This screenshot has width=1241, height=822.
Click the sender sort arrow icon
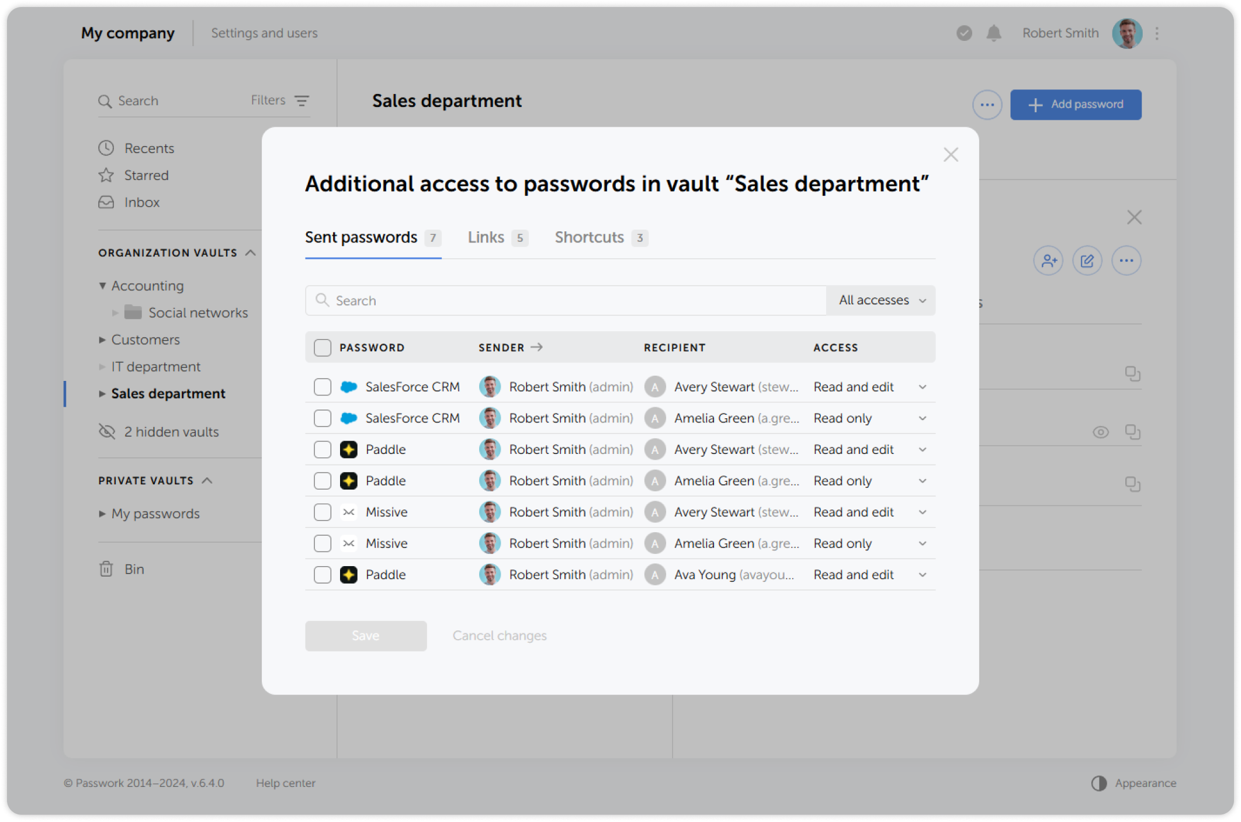point(536,347)
